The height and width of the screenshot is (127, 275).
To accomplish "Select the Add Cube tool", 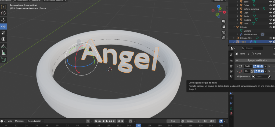I will click(x=3, y=60).
